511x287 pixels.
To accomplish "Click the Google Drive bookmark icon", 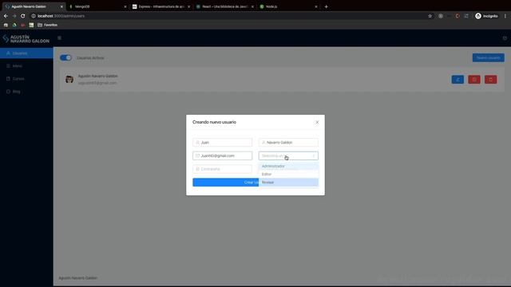I will [x=14, y=25].
